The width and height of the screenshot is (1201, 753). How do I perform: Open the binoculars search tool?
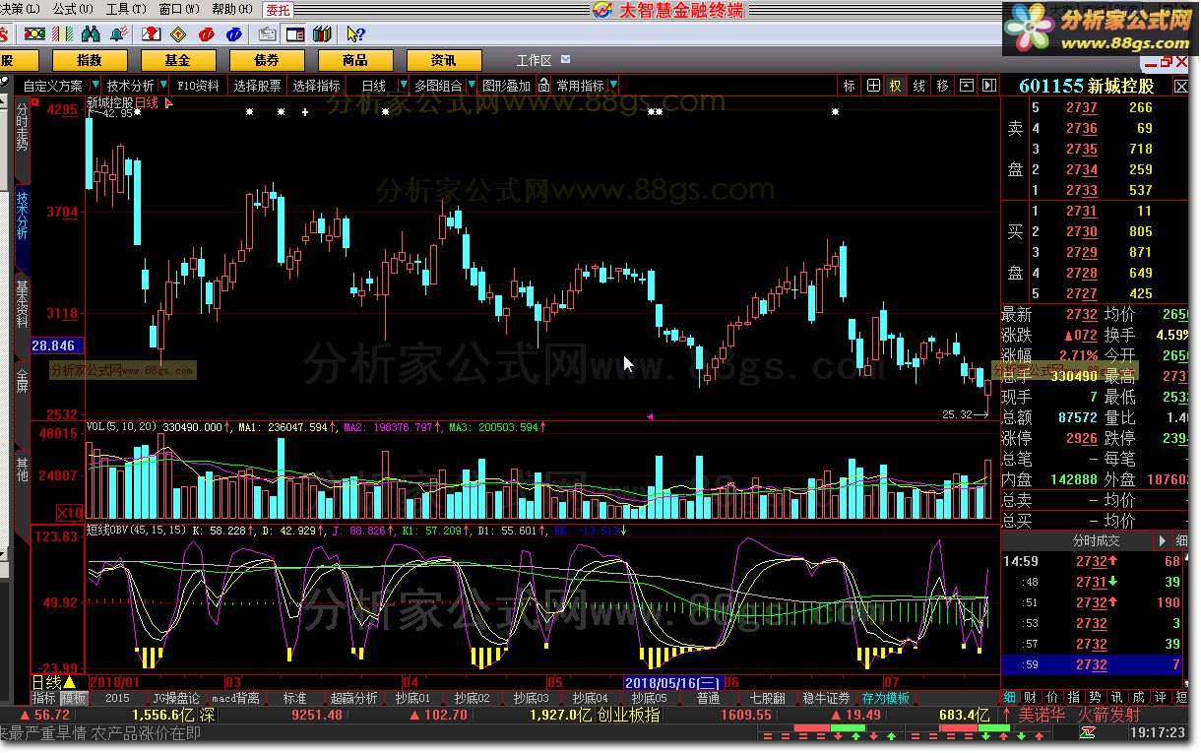coord(91,34)
